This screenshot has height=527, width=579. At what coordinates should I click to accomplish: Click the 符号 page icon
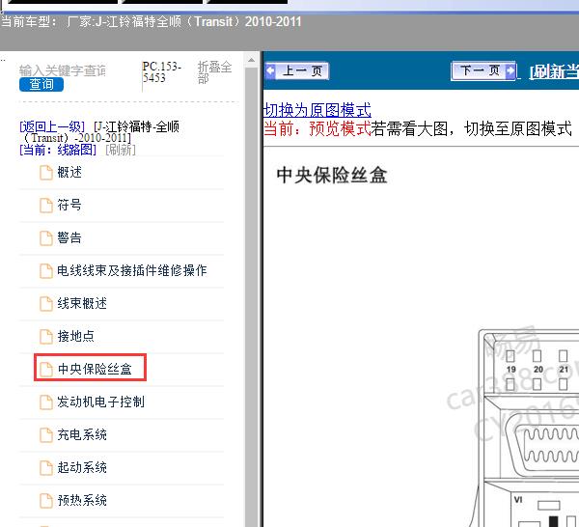[x=46, y=206]
